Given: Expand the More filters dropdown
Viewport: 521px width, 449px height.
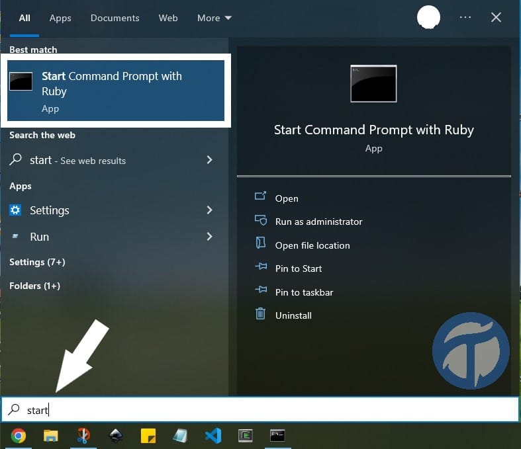Looking at the screenshot, I should [214, 18].
